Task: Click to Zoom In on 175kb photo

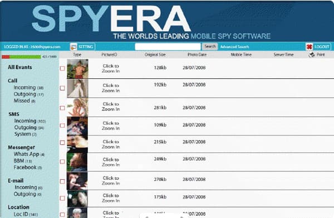Action: coord(111,198)
